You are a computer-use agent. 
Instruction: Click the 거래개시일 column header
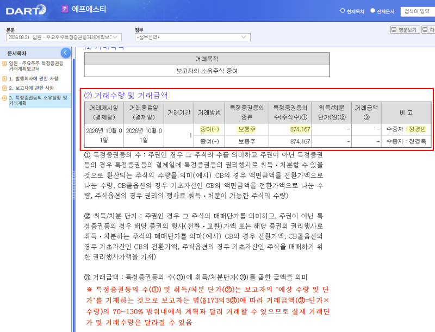click(104, 112)
